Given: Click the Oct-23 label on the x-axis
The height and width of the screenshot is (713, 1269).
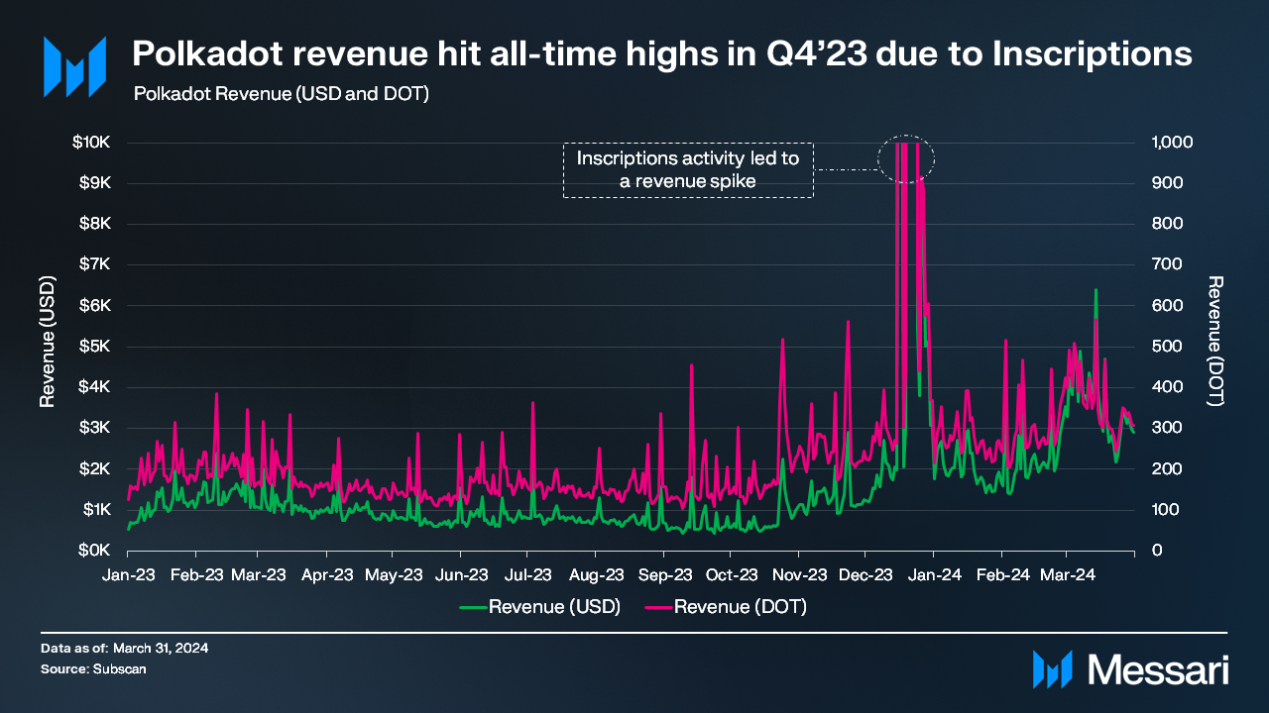Looking at the screenshot, I should pos(731,574).
